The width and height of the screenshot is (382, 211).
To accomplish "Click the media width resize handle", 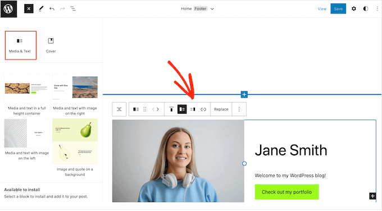I will (x=244, y=163).
